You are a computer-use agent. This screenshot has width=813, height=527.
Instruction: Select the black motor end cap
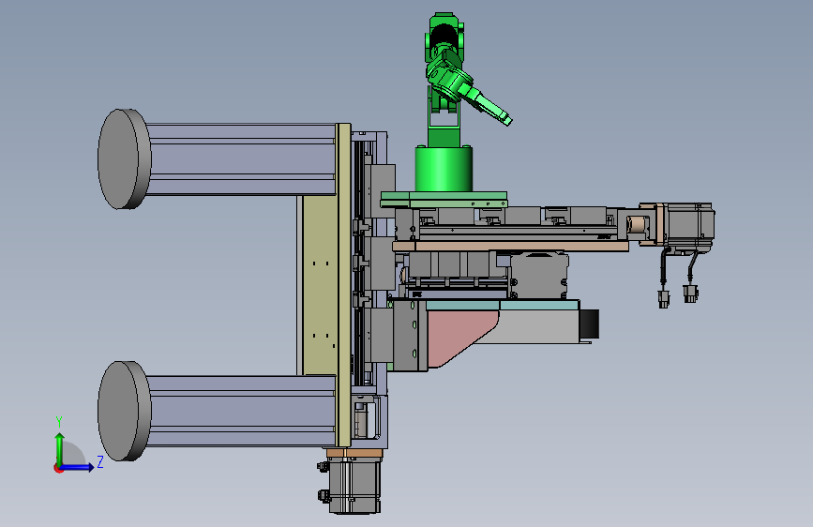pos(589,324)
